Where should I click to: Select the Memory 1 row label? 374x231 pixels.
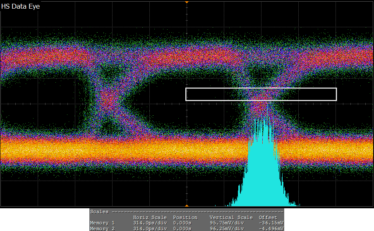click(x=102, y=223)
